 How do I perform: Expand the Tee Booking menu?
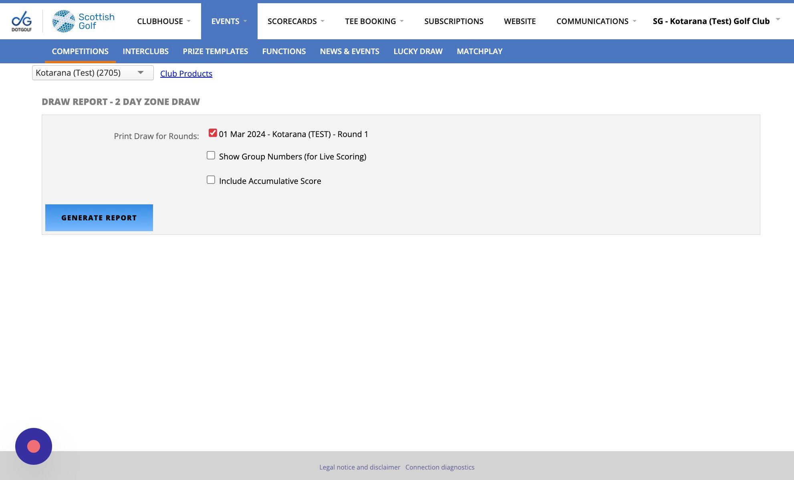(x=374, y=21)
